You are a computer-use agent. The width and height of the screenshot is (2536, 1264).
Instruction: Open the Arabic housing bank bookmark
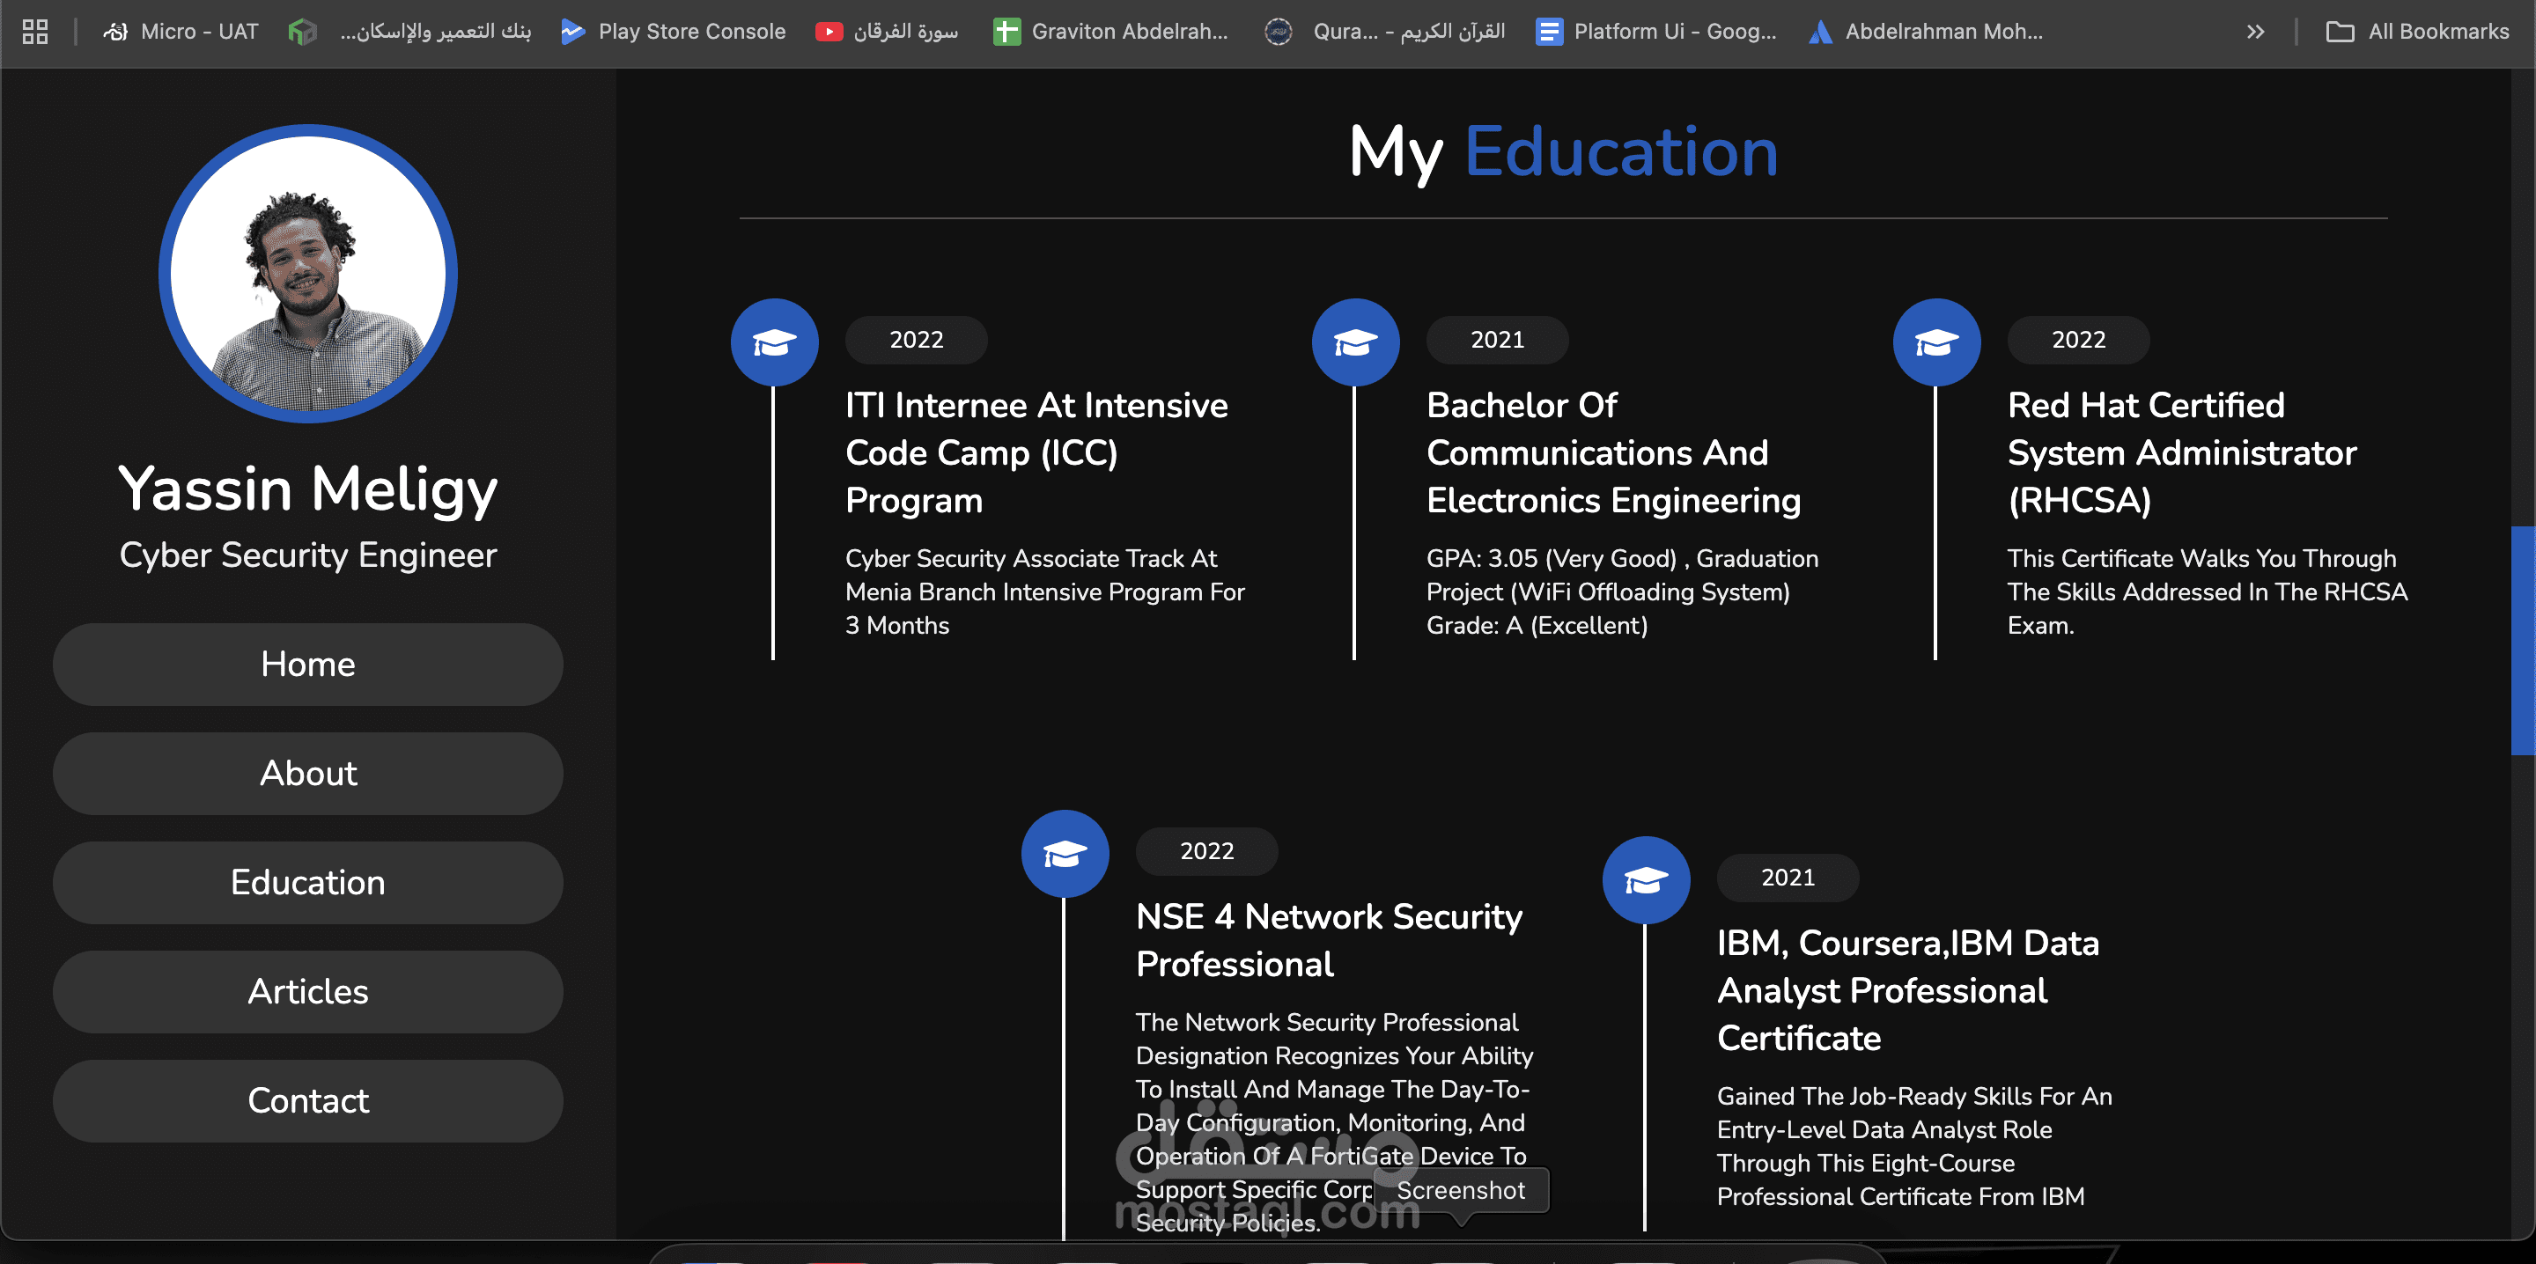[409, 32]
